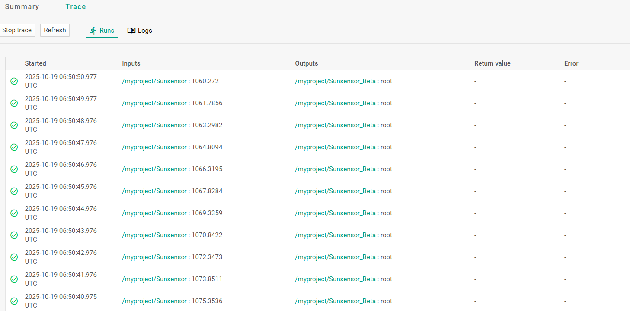Click success checkmark icon for 06:50:50.977 run

(14, 81)
